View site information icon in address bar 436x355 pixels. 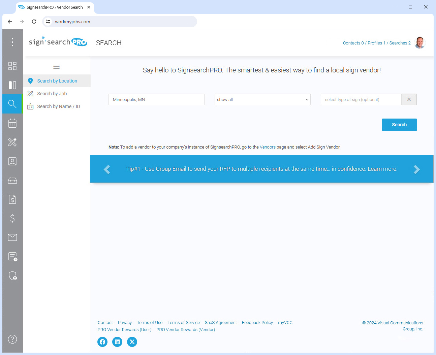(x=48, y=22)
